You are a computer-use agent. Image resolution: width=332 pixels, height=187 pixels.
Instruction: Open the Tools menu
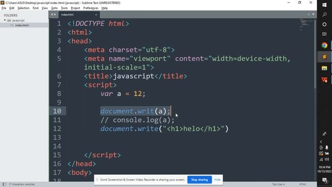[64, 8]
